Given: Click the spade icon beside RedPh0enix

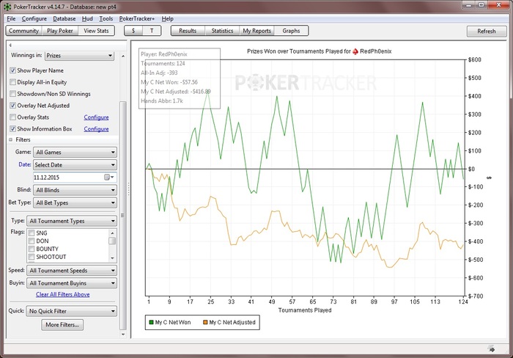Looking at the screenshot, I should 355,51.
